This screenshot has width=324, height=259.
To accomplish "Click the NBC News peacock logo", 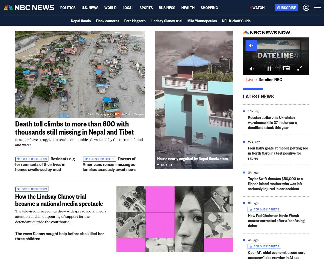I will tap(29, 8).
